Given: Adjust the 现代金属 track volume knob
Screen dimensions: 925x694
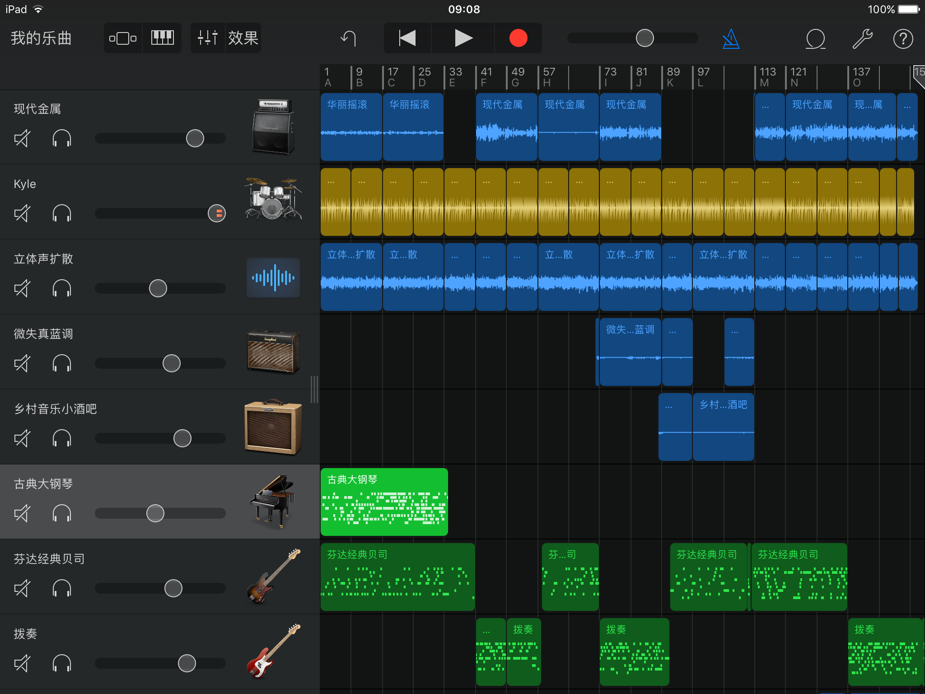Looking at the screenshot, I should (x=195, y=138).
